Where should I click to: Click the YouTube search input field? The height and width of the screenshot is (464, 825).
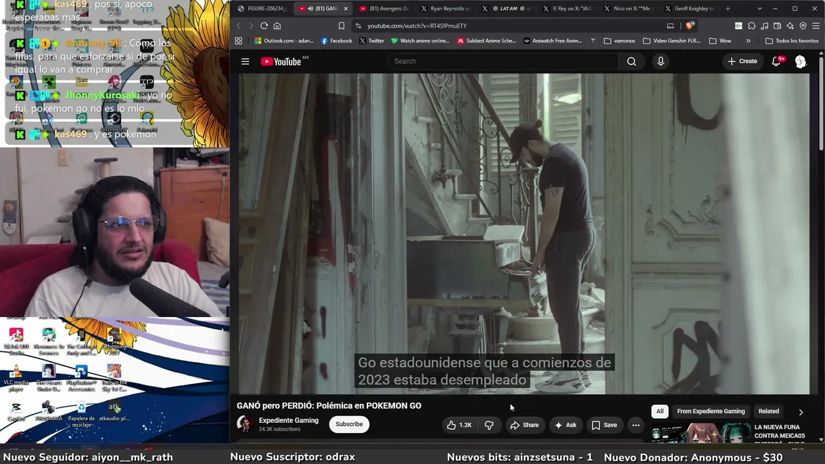pyautogui.click(x=503, y=61)
